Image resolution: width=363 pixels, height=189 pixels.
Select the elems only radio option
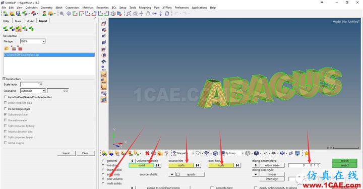pyautogui.click(x=103, y=174)
